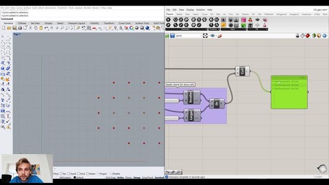This screenshot has width=329, height=185.
Task: Select the Explode tool in Rhino sidebar
Action: [x=8, y=79]
